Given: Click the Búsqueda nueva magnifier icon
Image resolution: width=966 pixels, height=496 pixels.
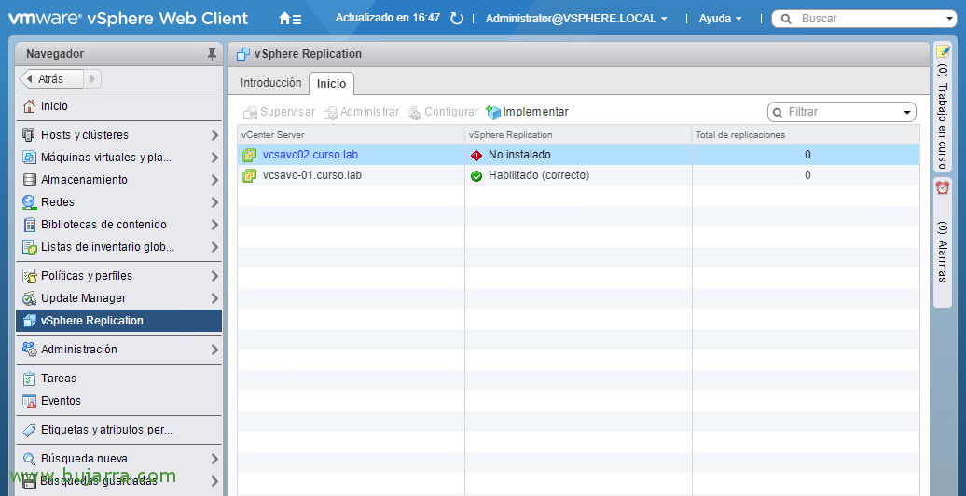Looking at the screenshot, I should click(29, 459).
